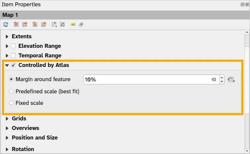Image resolution: width=250 pixels, height=154 pixels.
Task: View current map extent in main canvas
Action: 25,24
